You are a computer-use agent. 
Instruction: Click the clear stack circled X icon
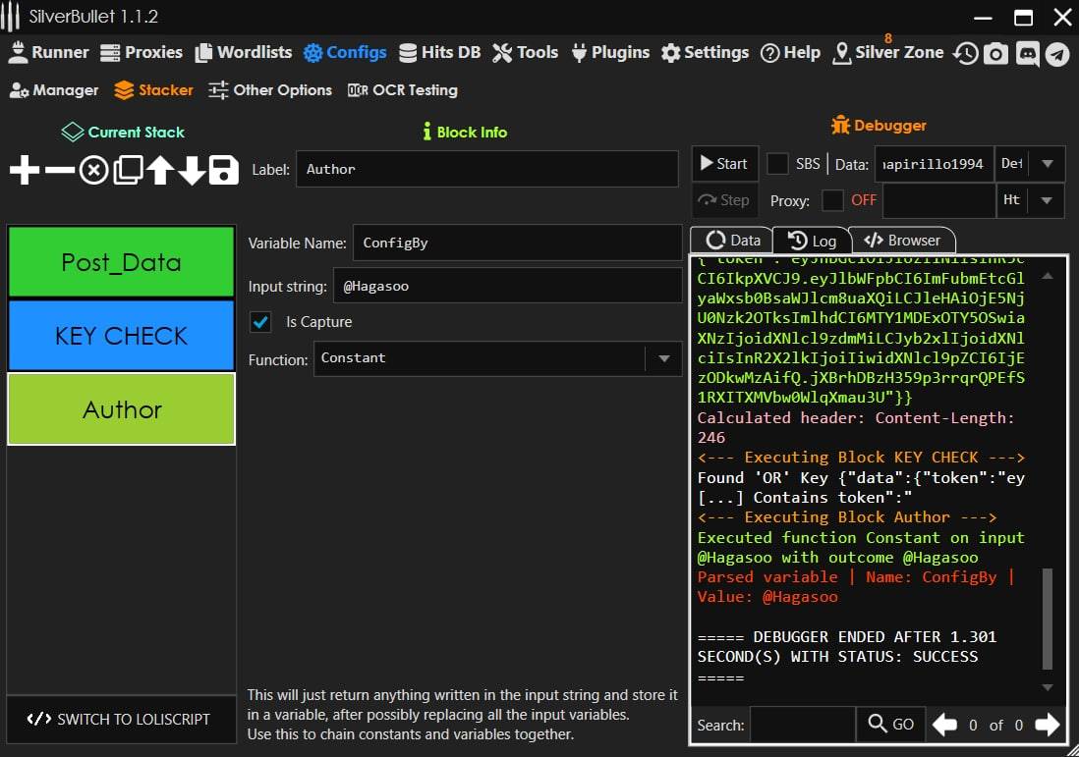[x=93, y=171]
